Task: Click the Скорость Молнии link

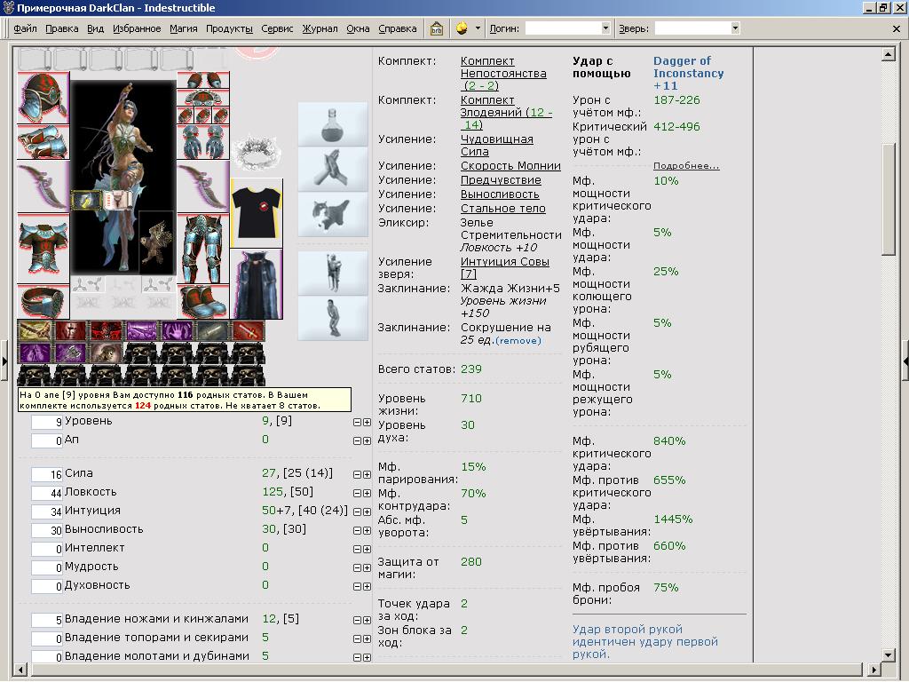Action: [510, 166]
